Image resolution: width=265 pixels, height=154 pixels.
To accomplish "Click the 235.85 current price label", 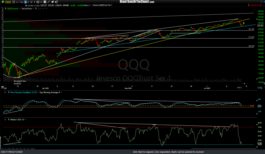I will click(x=260, y=25).
